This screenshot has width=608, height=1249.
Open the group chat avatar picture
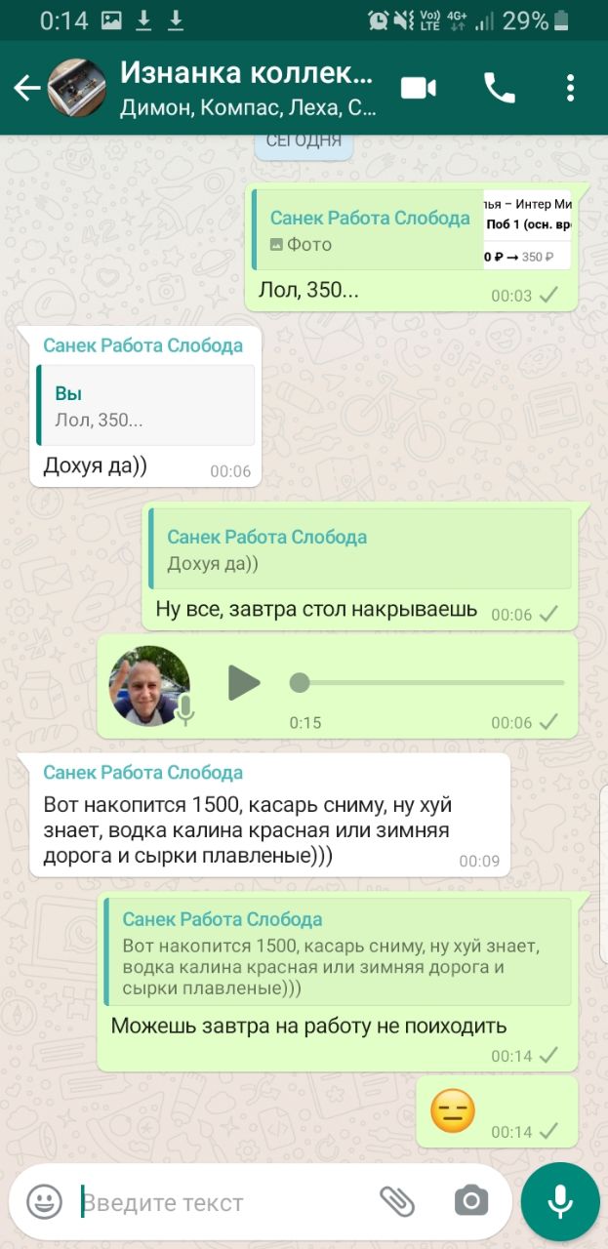77,89
